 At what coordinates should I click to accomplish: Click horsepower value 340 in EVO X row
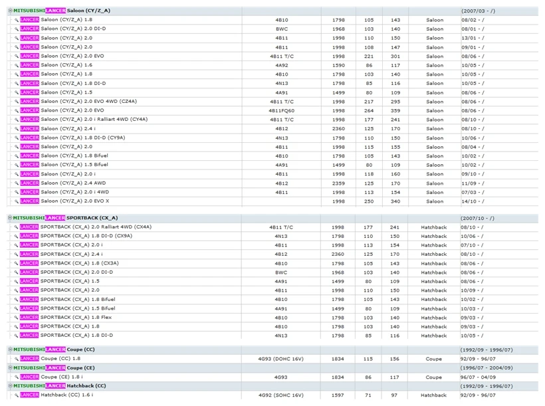point(395,201)
